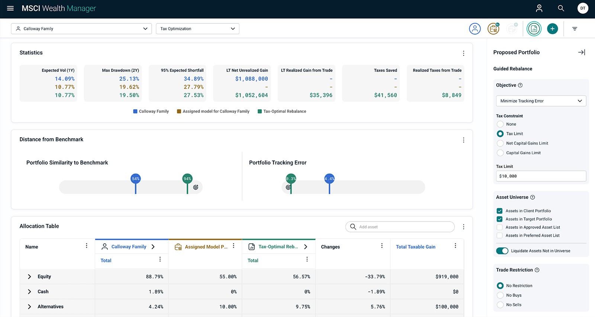
Task: Expand the Cash row
Action: (x=29, y=292)
